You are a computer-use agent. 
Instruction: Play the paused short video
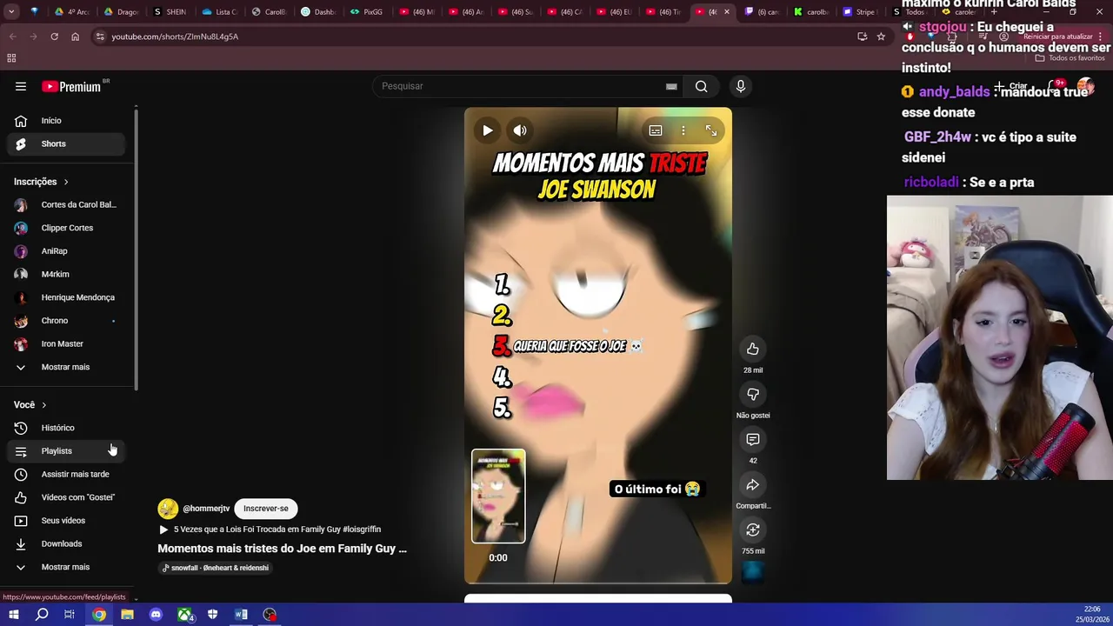tap(487, 130)
